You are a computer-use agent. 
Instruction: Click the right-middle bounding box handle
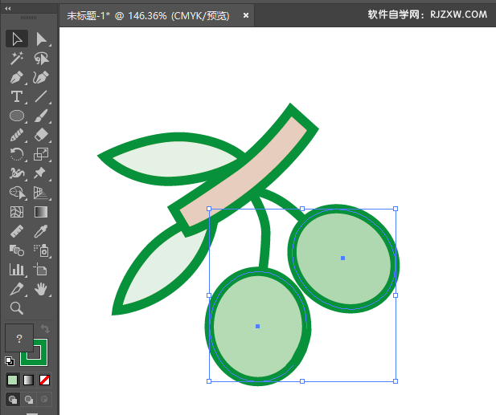tap(396, 295)
